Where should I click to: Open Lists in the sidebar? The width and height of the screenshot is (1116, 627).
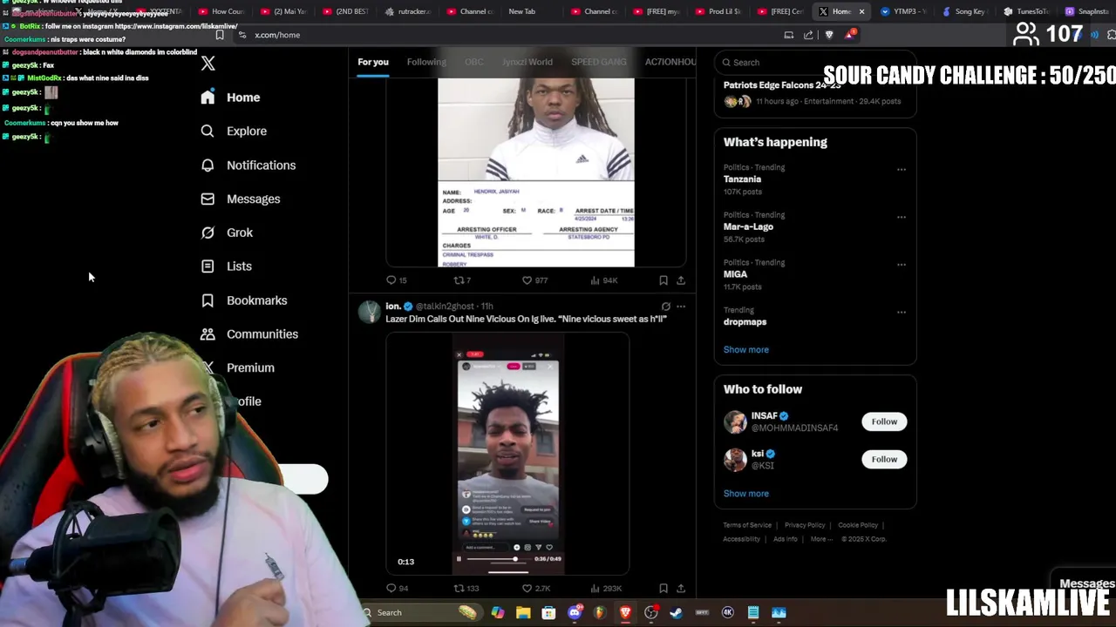click(226, 266)
